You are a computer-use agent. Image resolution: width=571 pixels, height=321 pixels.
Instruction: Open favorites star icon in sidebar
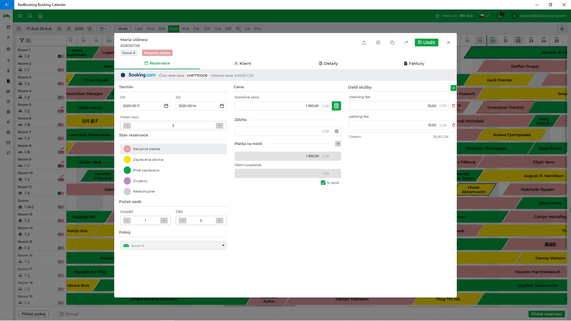coord(8,122)
